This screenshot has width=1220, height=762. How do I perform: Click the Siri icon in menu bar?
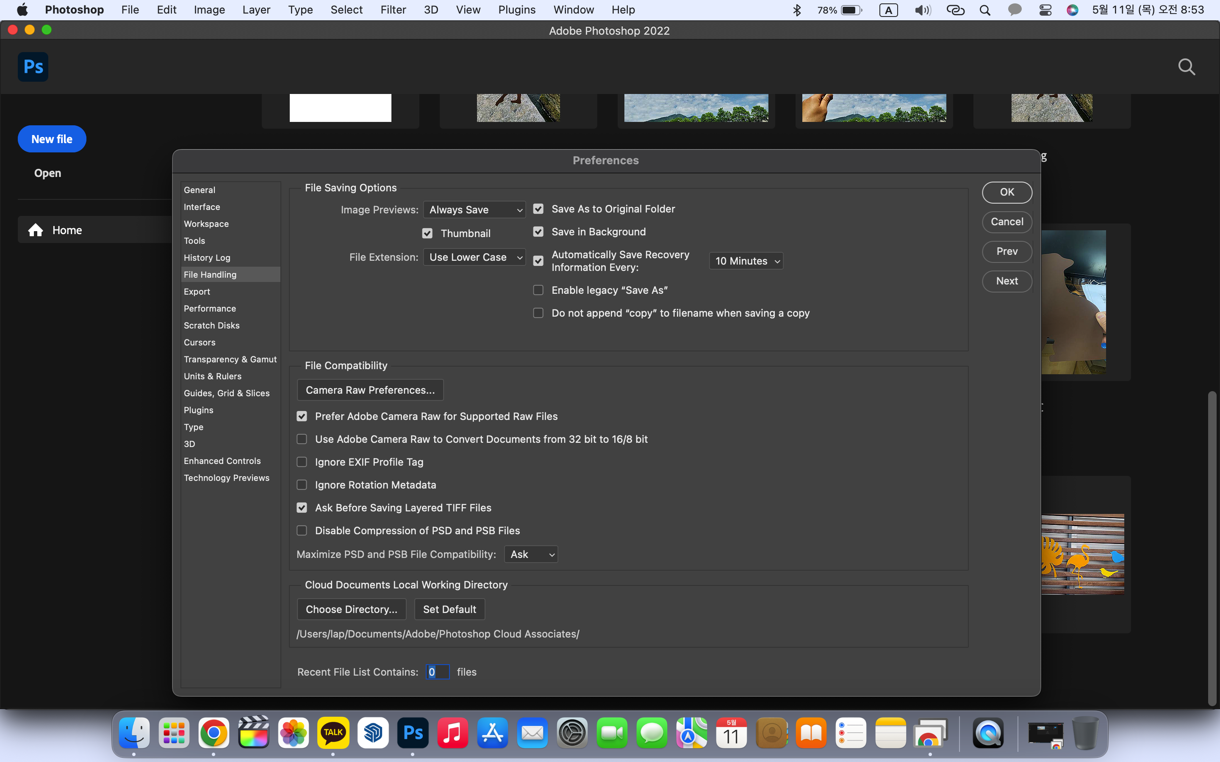[x=1072, y=10]
